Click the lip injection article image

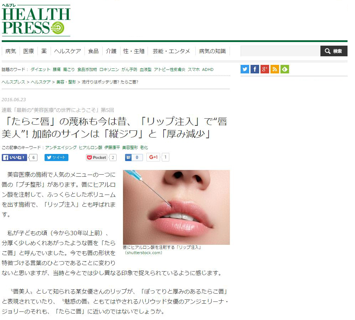tap(176, 207)
